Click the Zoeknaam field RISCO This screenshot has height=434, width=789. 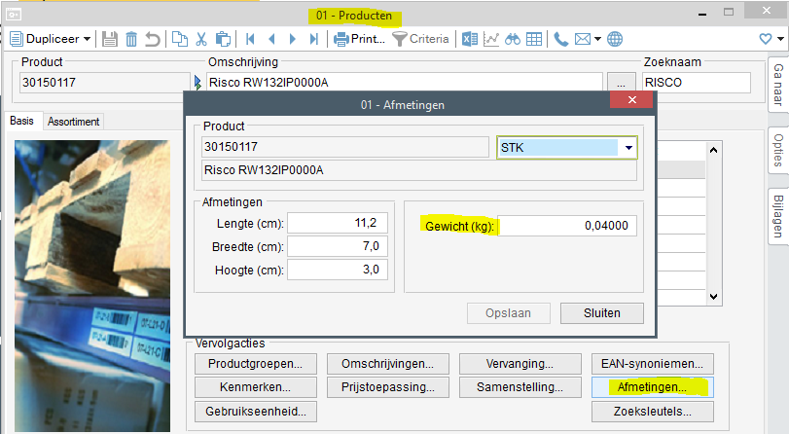point(697,83)
